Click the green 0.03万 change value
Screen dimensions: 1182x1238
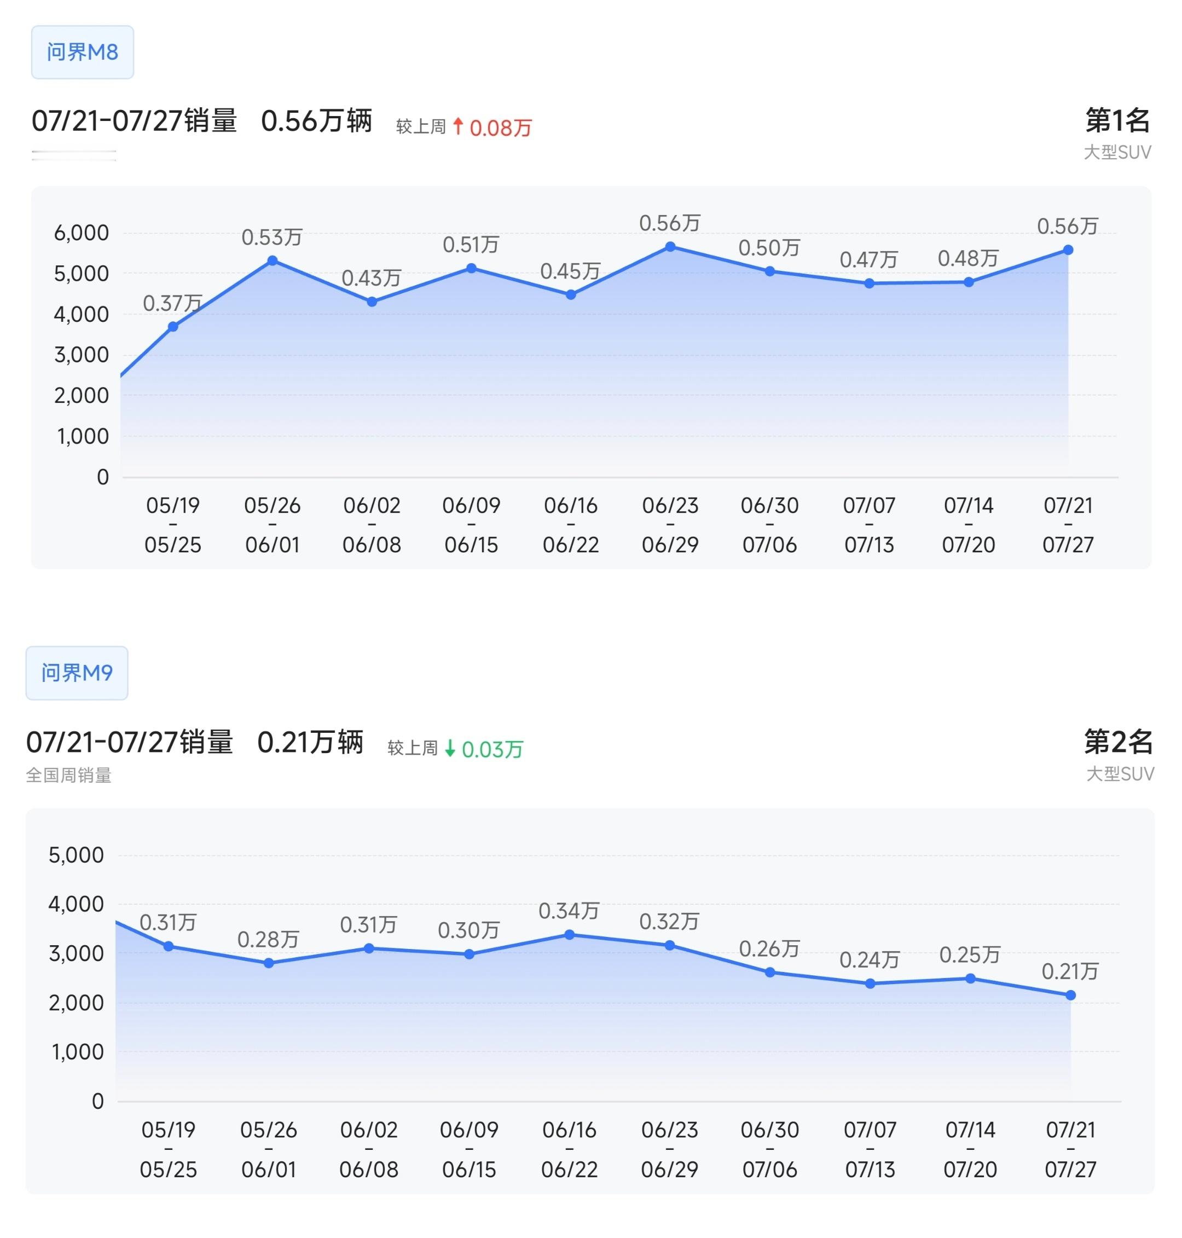pyautogui.click(x=493, y=750)
